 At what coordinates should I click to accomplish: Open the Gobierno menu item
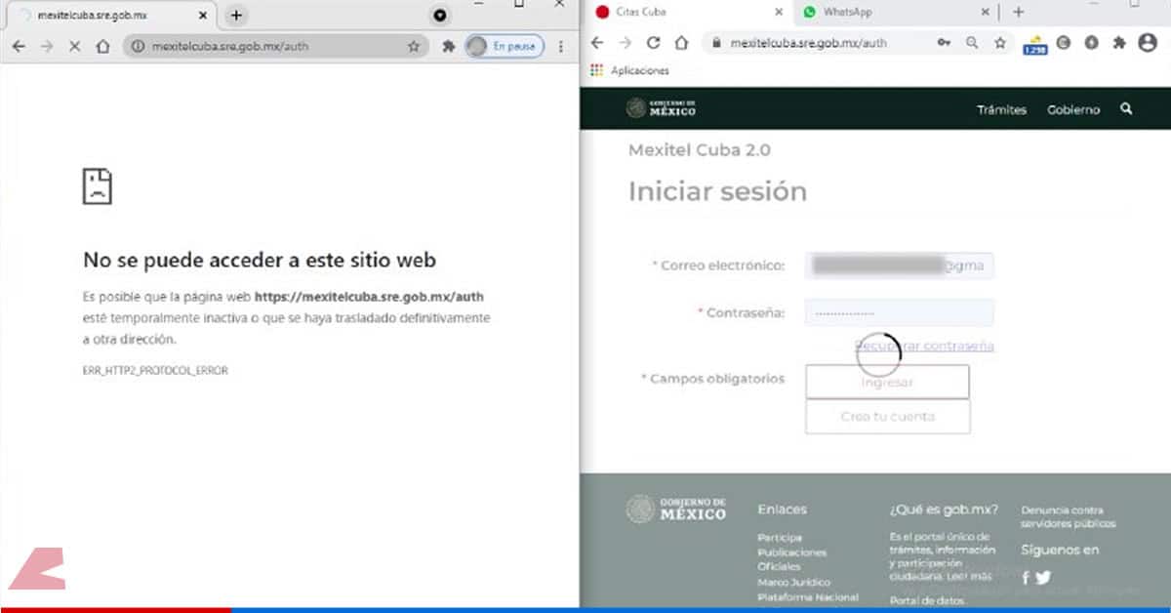coord(1073,109)
